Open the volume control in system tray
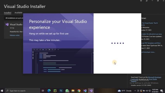Viewport: 165px width, 93px height. pyautogui.click(x=147, y=91)
